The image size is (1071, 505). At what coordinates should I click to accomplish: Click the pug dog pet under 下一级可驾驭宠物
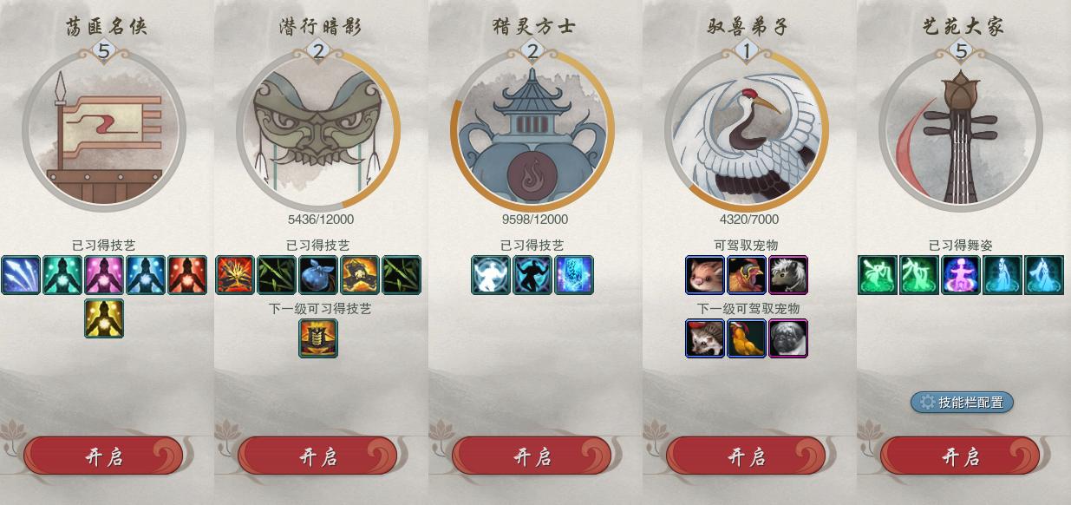788,338
